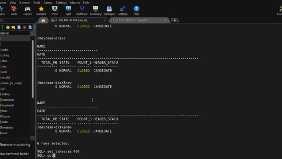282x159 pixels.
Task: Close tab 7 oracle session
Action: (165, 20)
